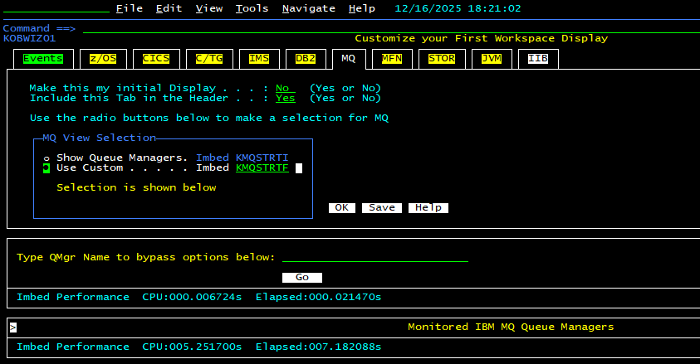Switch to the JVM tab
The image size is (700, 364).
click(492, 59)
